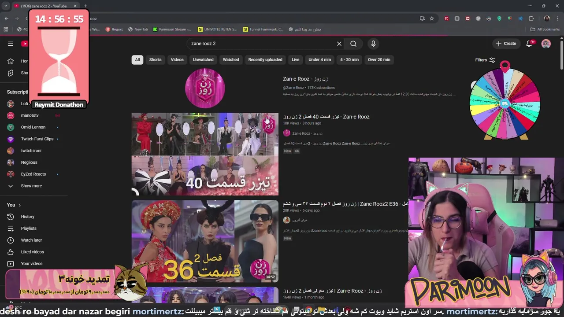Start voice search with microphone icon
Image resolution: width=564 pixels, height=317 pixels.
pos(373,44)
